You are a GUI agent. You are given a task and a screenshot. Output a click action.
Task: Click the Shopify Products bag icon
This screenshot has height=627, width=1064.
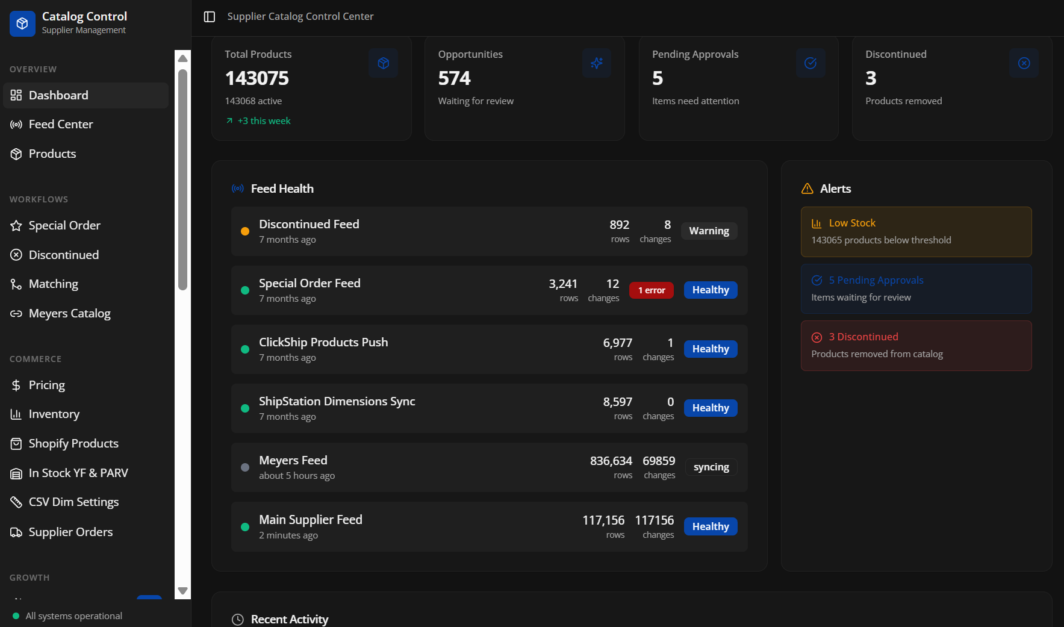tap(16, 444)
